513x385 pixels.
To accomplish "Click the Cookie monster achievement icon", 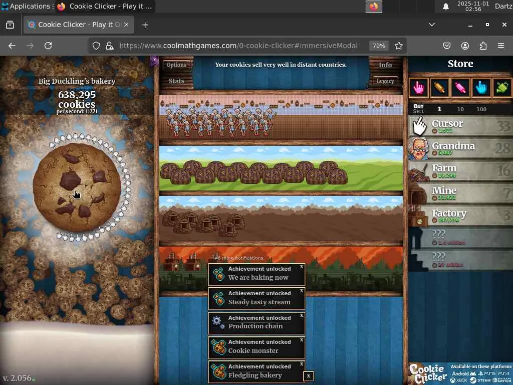I will pos(218,347).
